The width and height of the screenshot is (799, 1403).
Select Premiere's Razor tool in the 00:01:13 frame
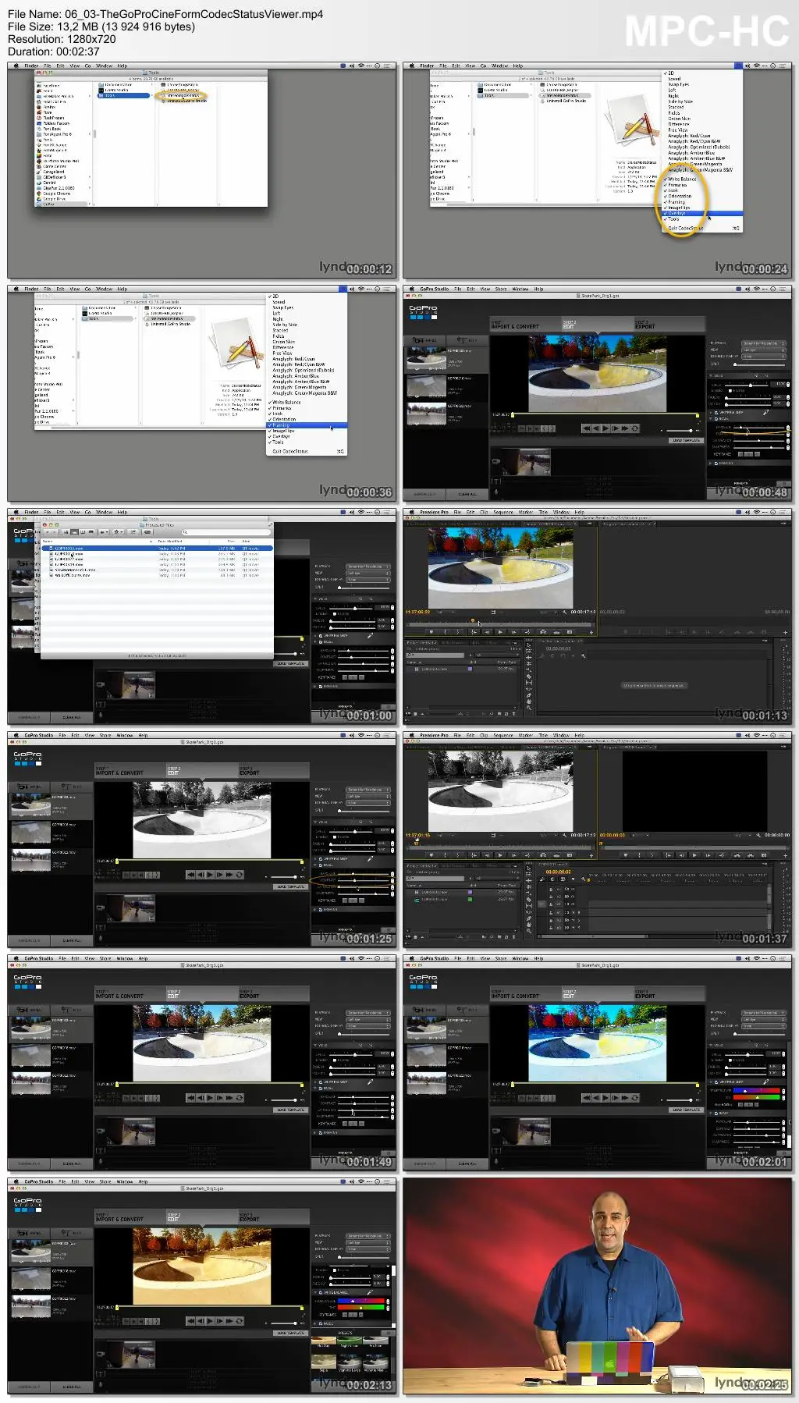coord(529,676)
